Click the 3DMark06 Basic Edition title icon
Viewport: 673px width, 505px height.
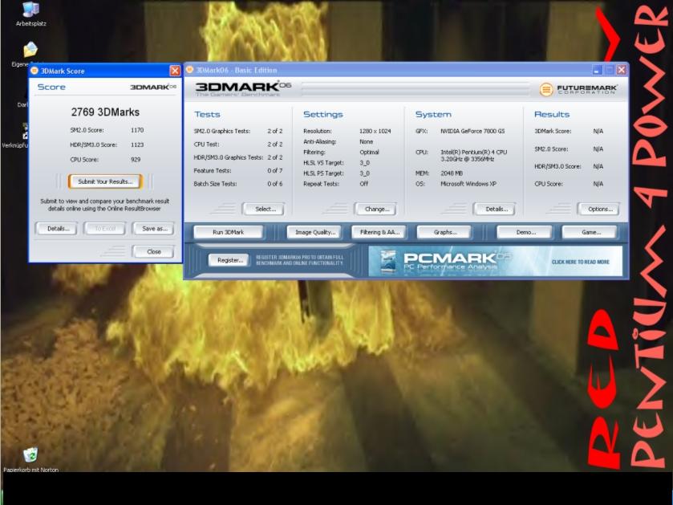click(190, 70)
